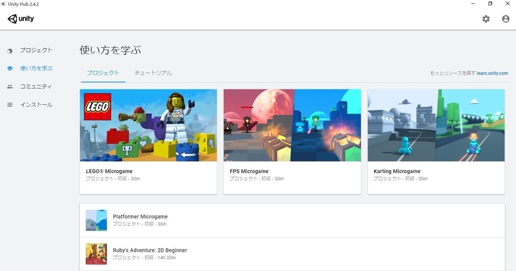This screenshot has height=271, width=516.
Task: Select the LEGO® Microgame title text
Action: coord(109,171)
